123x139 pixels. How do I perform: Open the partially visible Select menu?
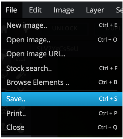coord(119,10)
